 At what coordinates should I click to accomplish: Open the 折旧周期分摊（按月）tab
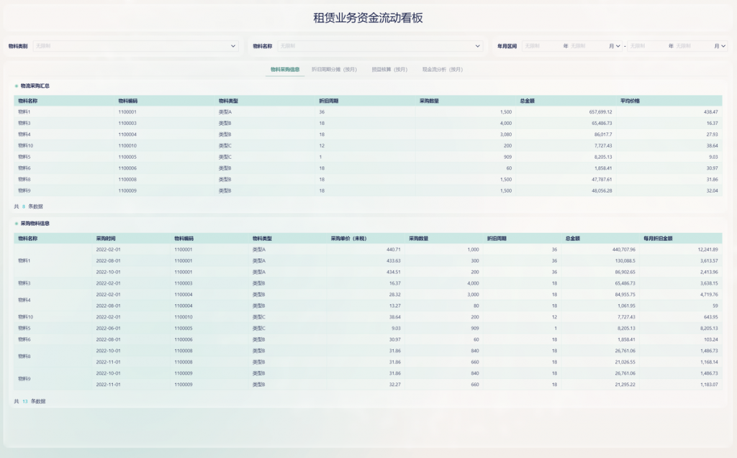point(334,70)
